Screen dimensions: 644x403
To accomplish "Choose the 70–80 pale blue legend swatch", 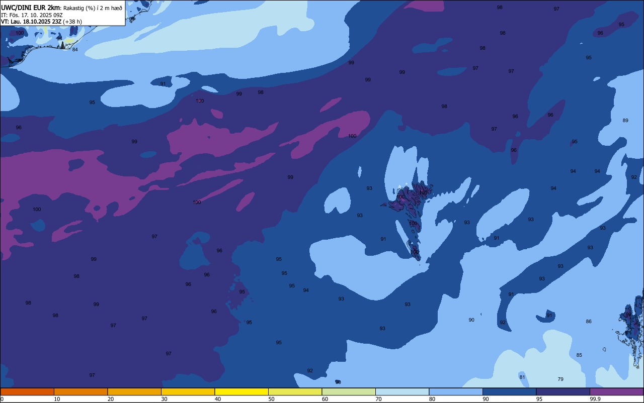I will [402, 391].
